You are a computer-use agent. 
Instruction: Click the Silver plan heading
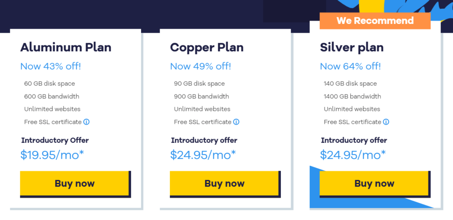[x=352, y=47]
